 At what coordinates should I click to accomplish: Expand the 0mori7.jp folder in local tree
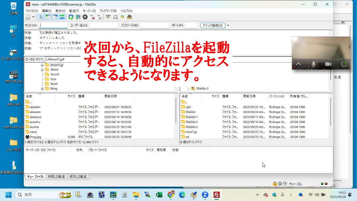click(x=42, y=65)
